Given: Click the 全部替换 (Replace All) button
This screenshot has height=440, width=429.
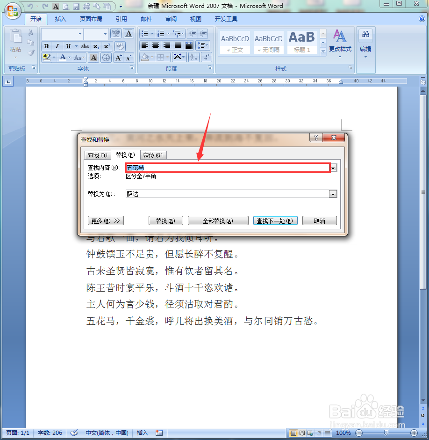Looking at the screenshot, I should (218, 220).
